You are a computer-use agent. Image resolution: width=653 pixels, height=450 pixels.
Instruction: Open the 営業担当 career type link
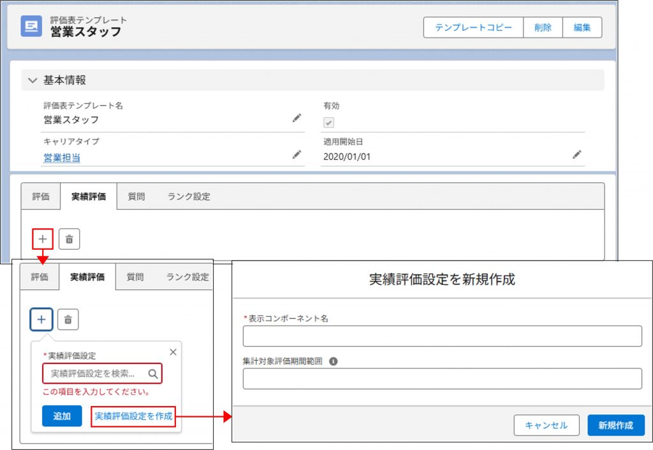click(x=62, y=157)
